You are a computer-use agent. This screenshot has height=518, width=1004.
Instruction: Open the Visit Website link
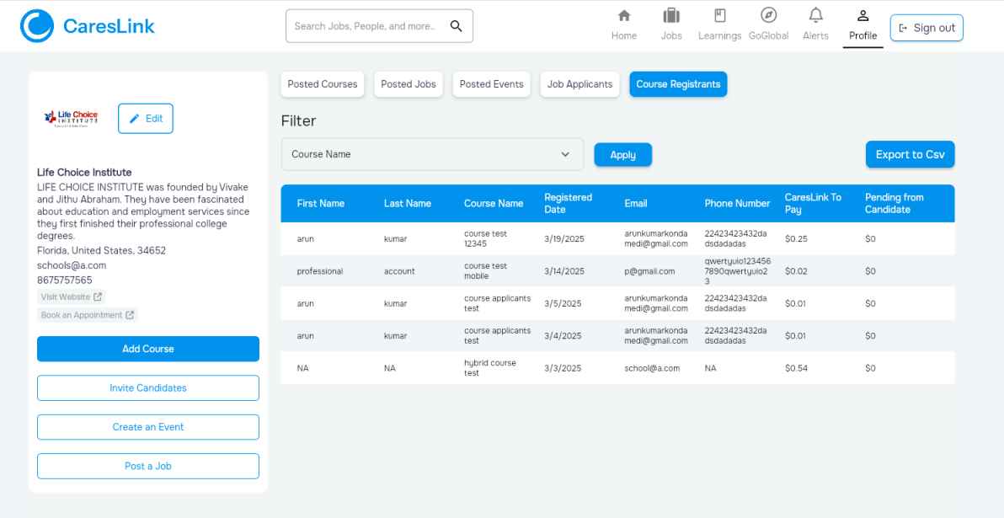71,297
